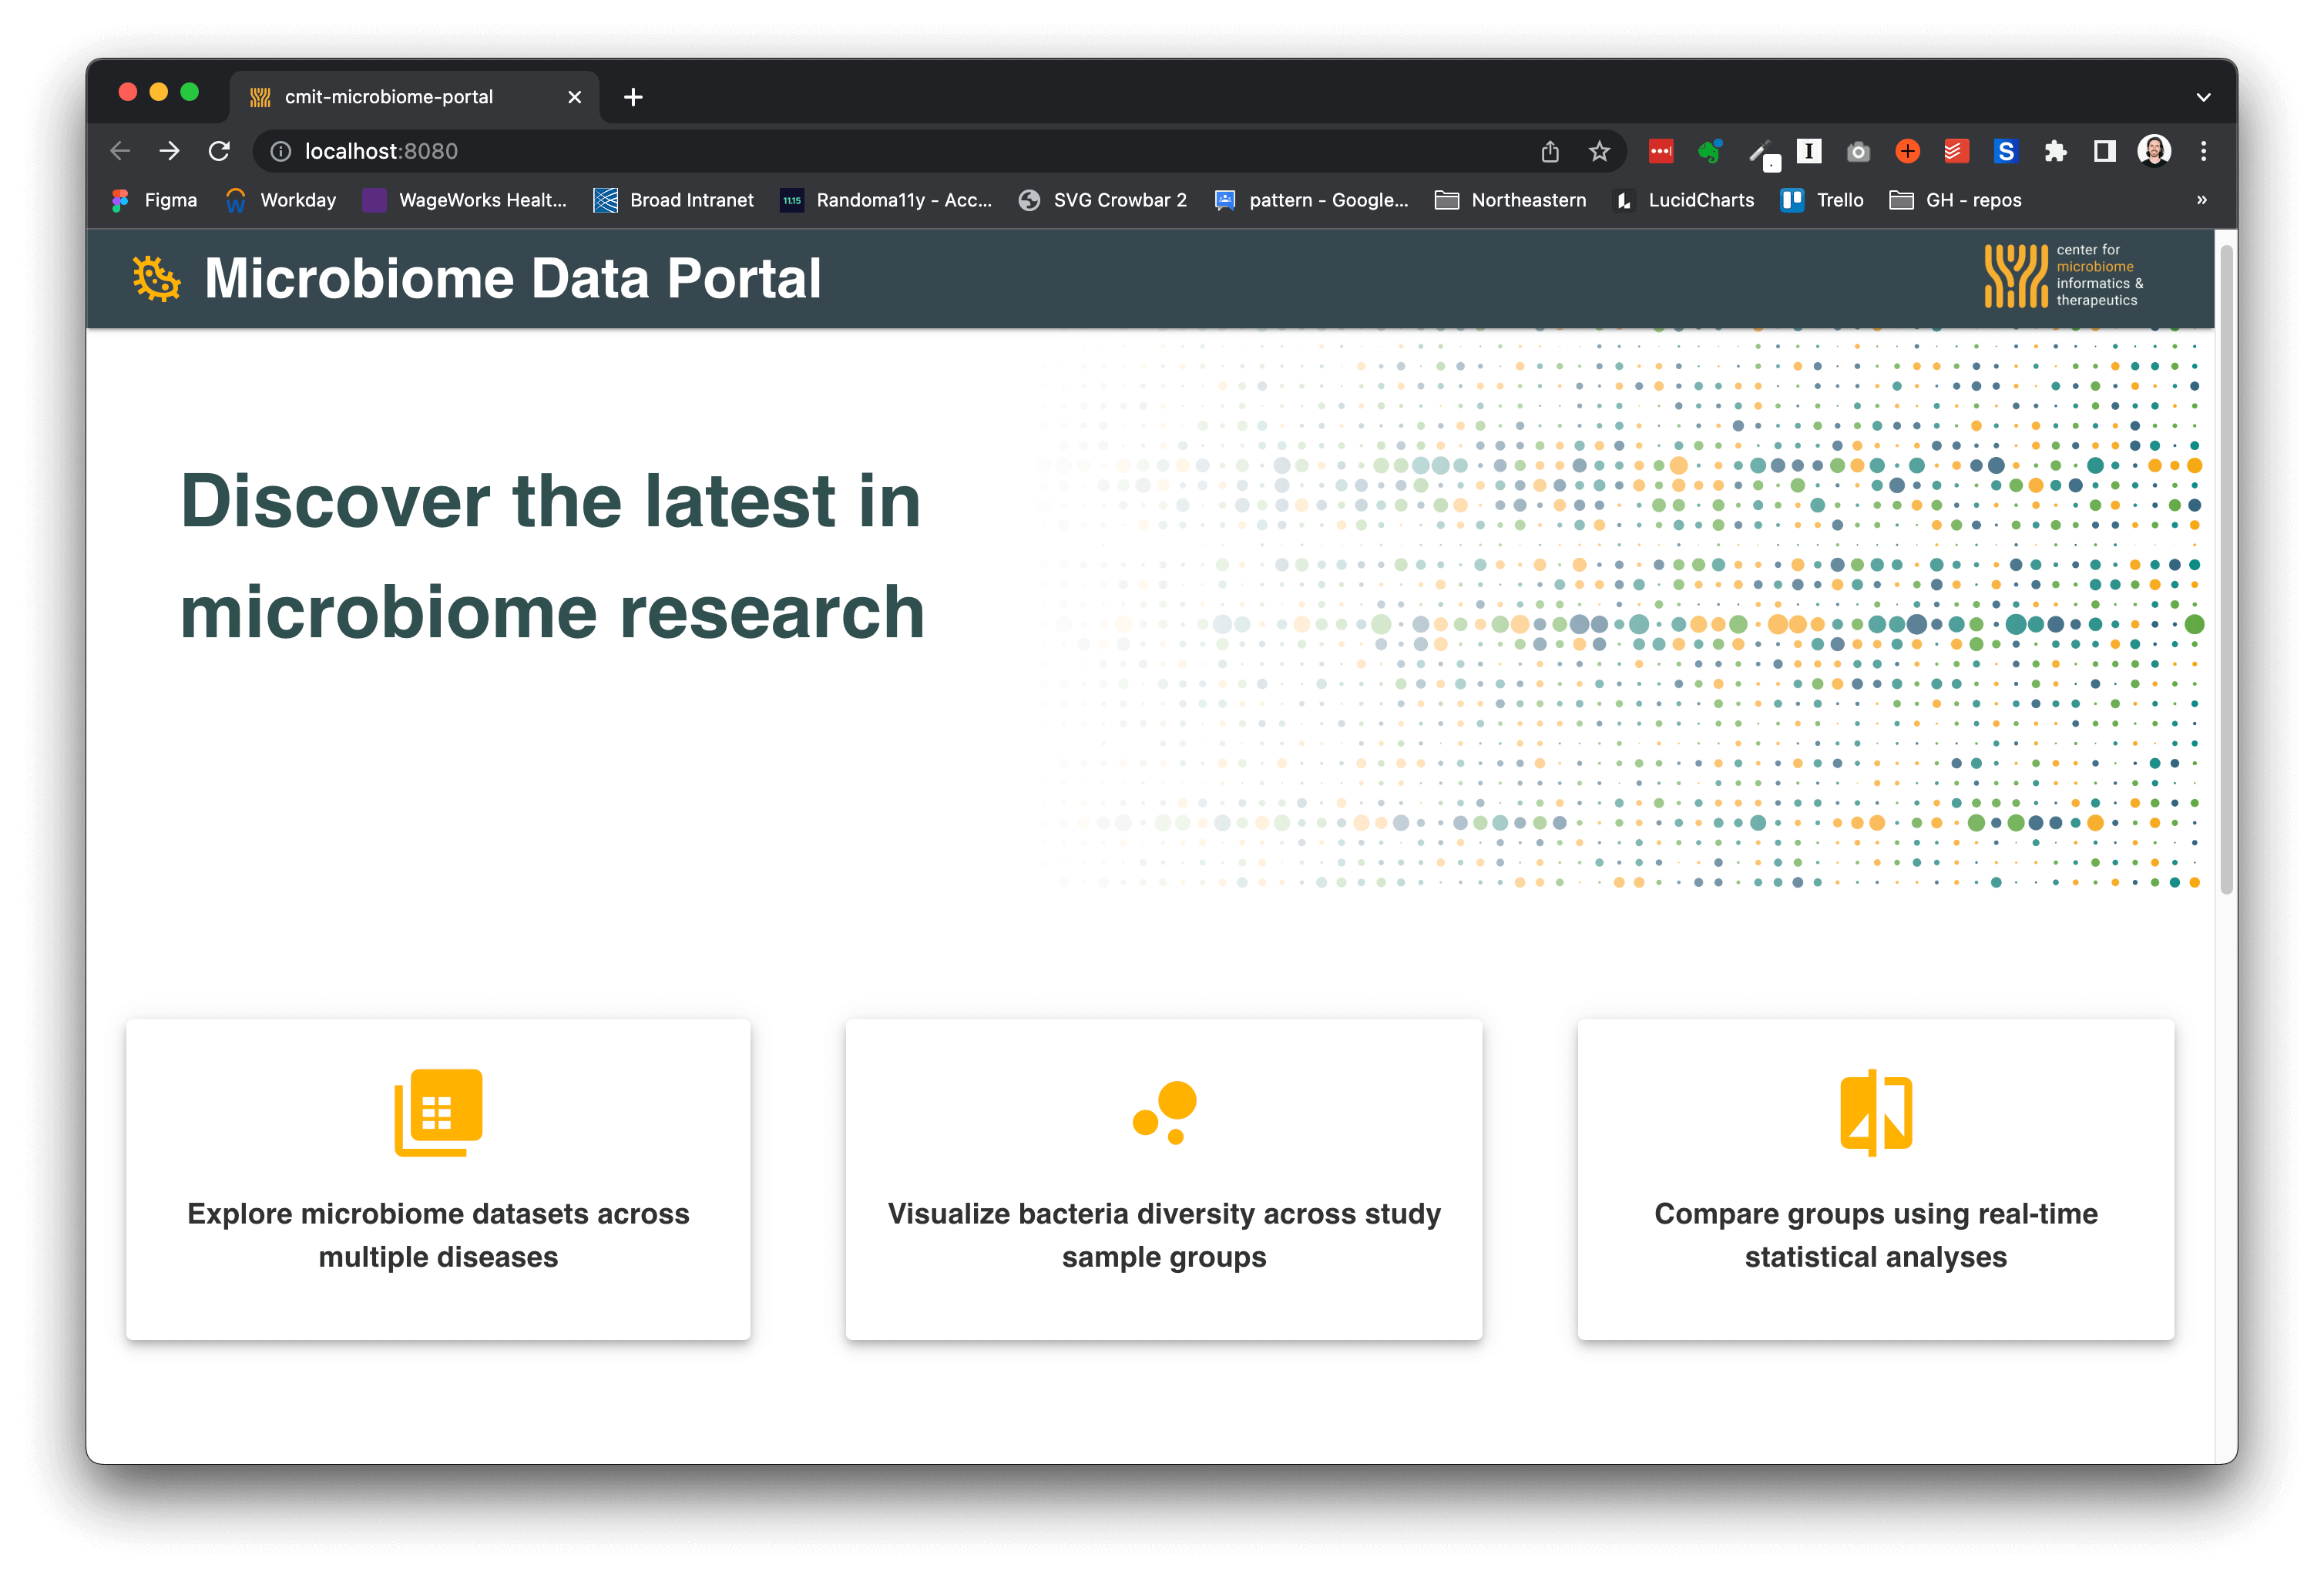Close the cmit-microbiome-portal tab
Image resolution: width=2324 pixels, height=1578 pixels.
574,97
